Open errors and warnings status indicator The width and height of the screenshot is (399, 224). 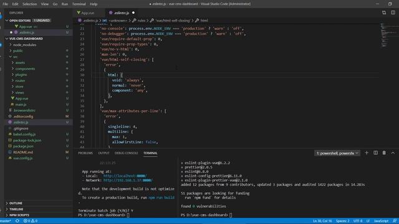(x=31, y=221)
